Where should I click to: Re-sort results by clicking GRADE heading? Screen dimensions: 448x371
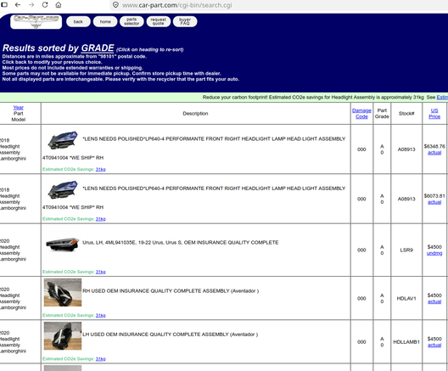pyautogui.click(x=98, y=48)
